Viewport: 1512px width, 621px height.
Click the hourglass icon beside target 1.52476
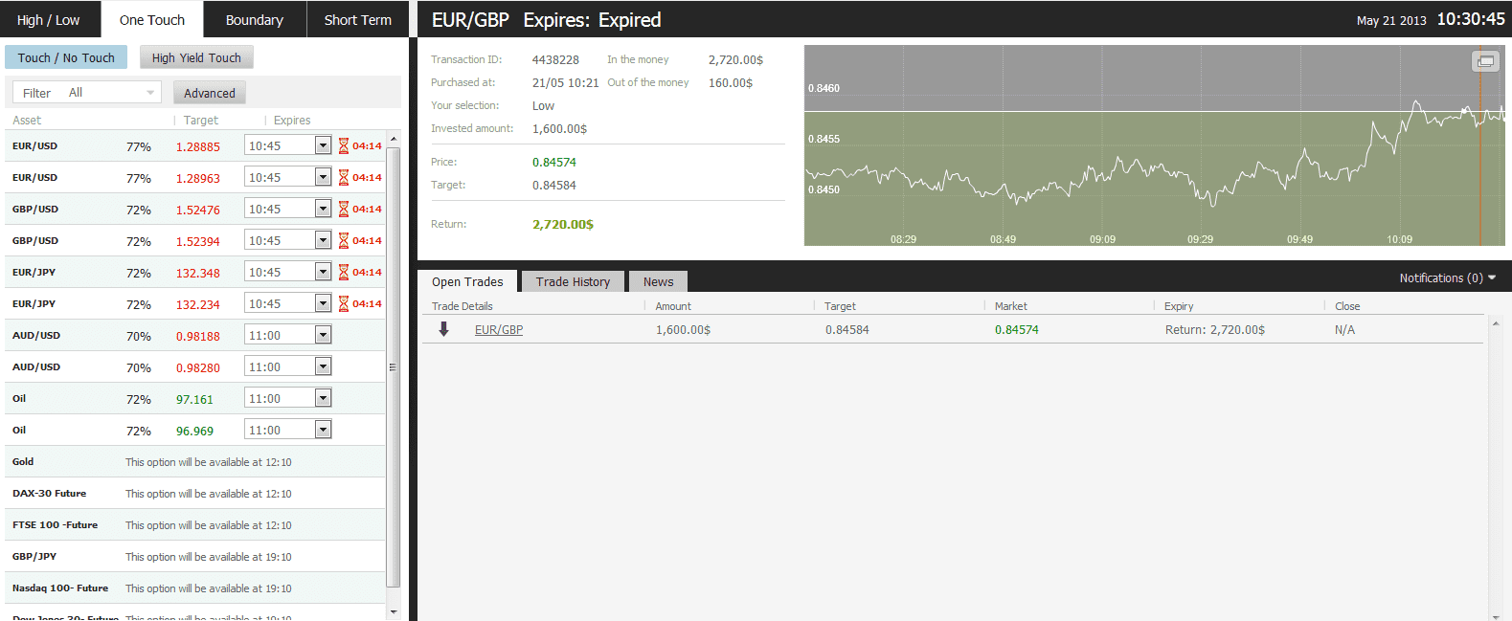coord(343,210)
